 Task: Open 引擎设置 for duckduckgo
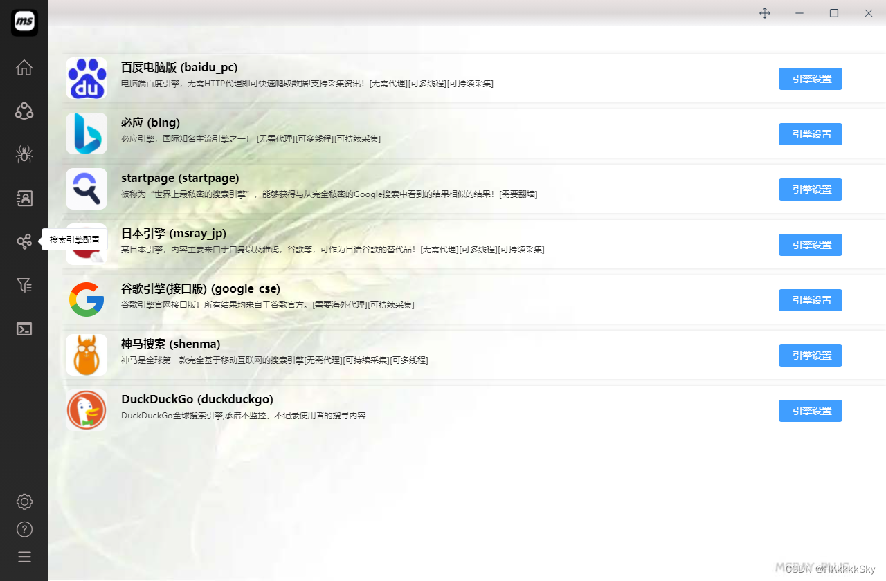click(x=811, y=411)
